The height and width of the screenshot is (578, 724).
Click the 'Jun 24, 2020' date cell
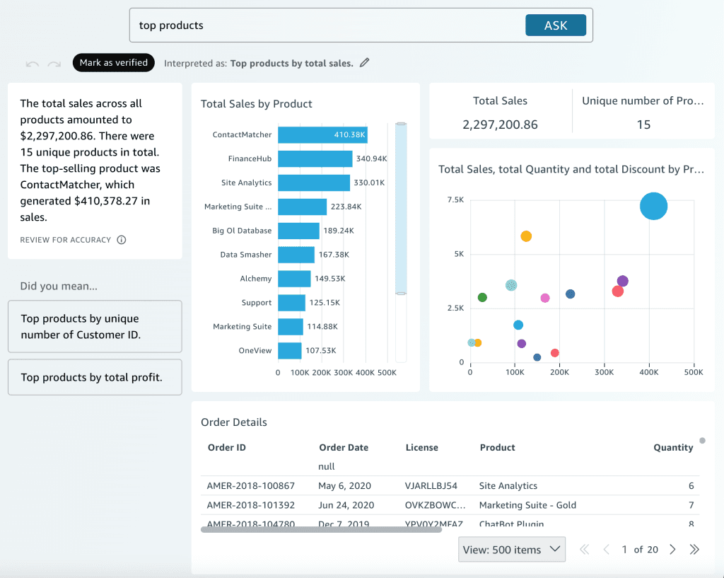coord(346,505)
